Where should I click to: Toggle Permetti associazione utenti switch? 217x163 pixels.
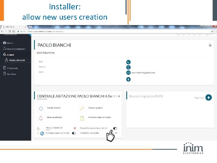115,128
